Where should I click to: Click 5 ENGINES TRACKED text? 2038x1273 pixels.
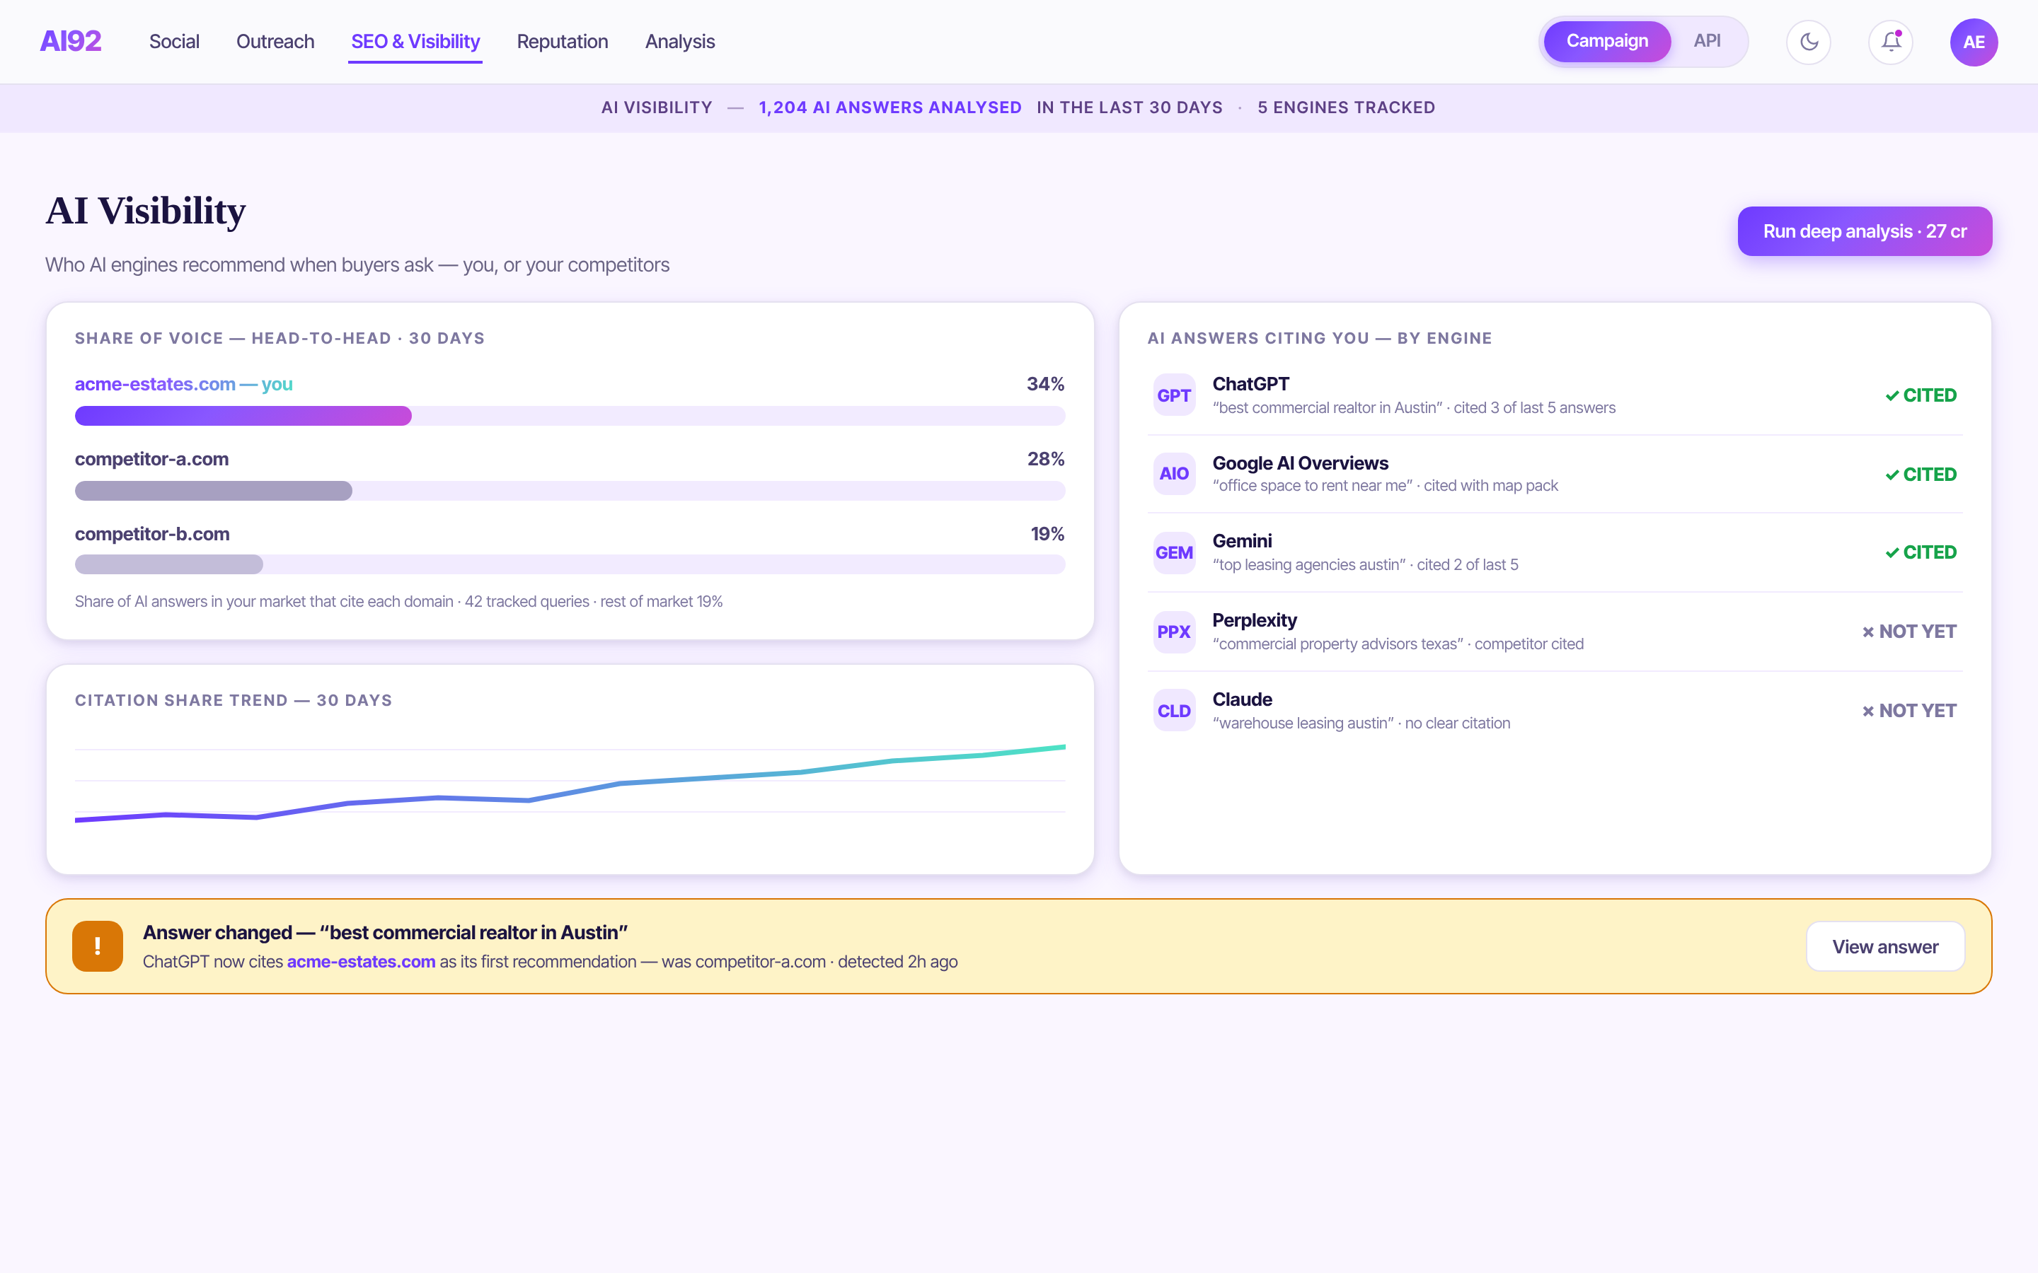pyautogui.click(x=1346, y=107)
